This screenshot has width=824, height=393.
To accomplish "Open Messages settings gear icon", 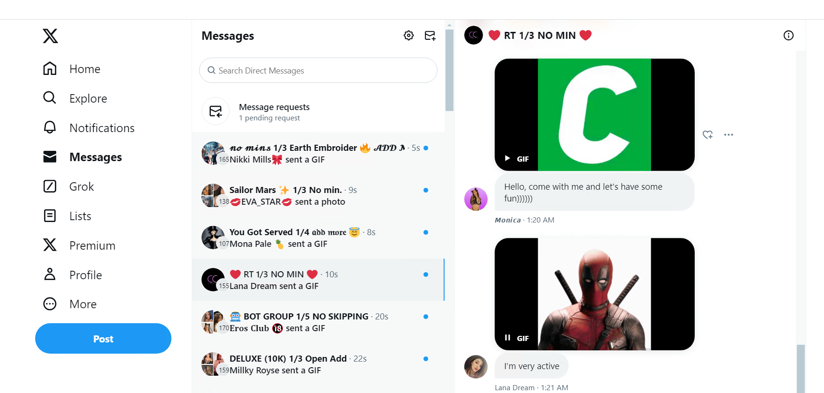I will (408, 36).
